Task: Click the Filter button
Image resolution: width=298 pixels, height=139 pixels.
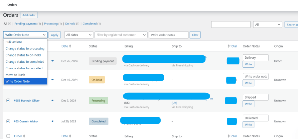Action: pyautogui.click(x=195, y=35)
